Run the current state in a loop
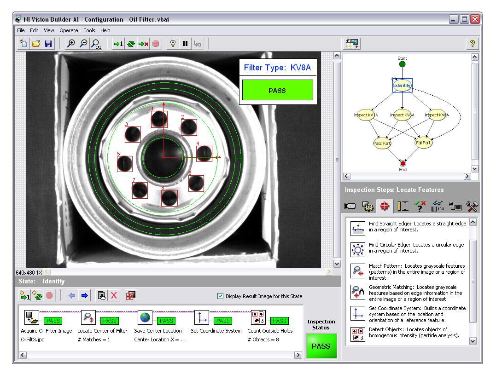The height and width of the screenshot is (374, 496). click(37, 296)
